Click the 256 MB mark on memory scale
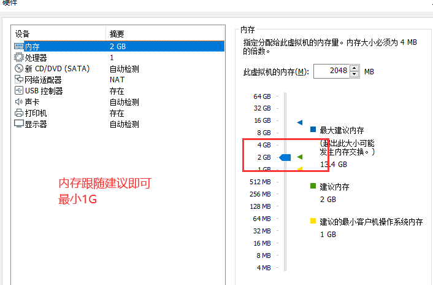This screenshot has width=433, height=285. tap(260, 194)
